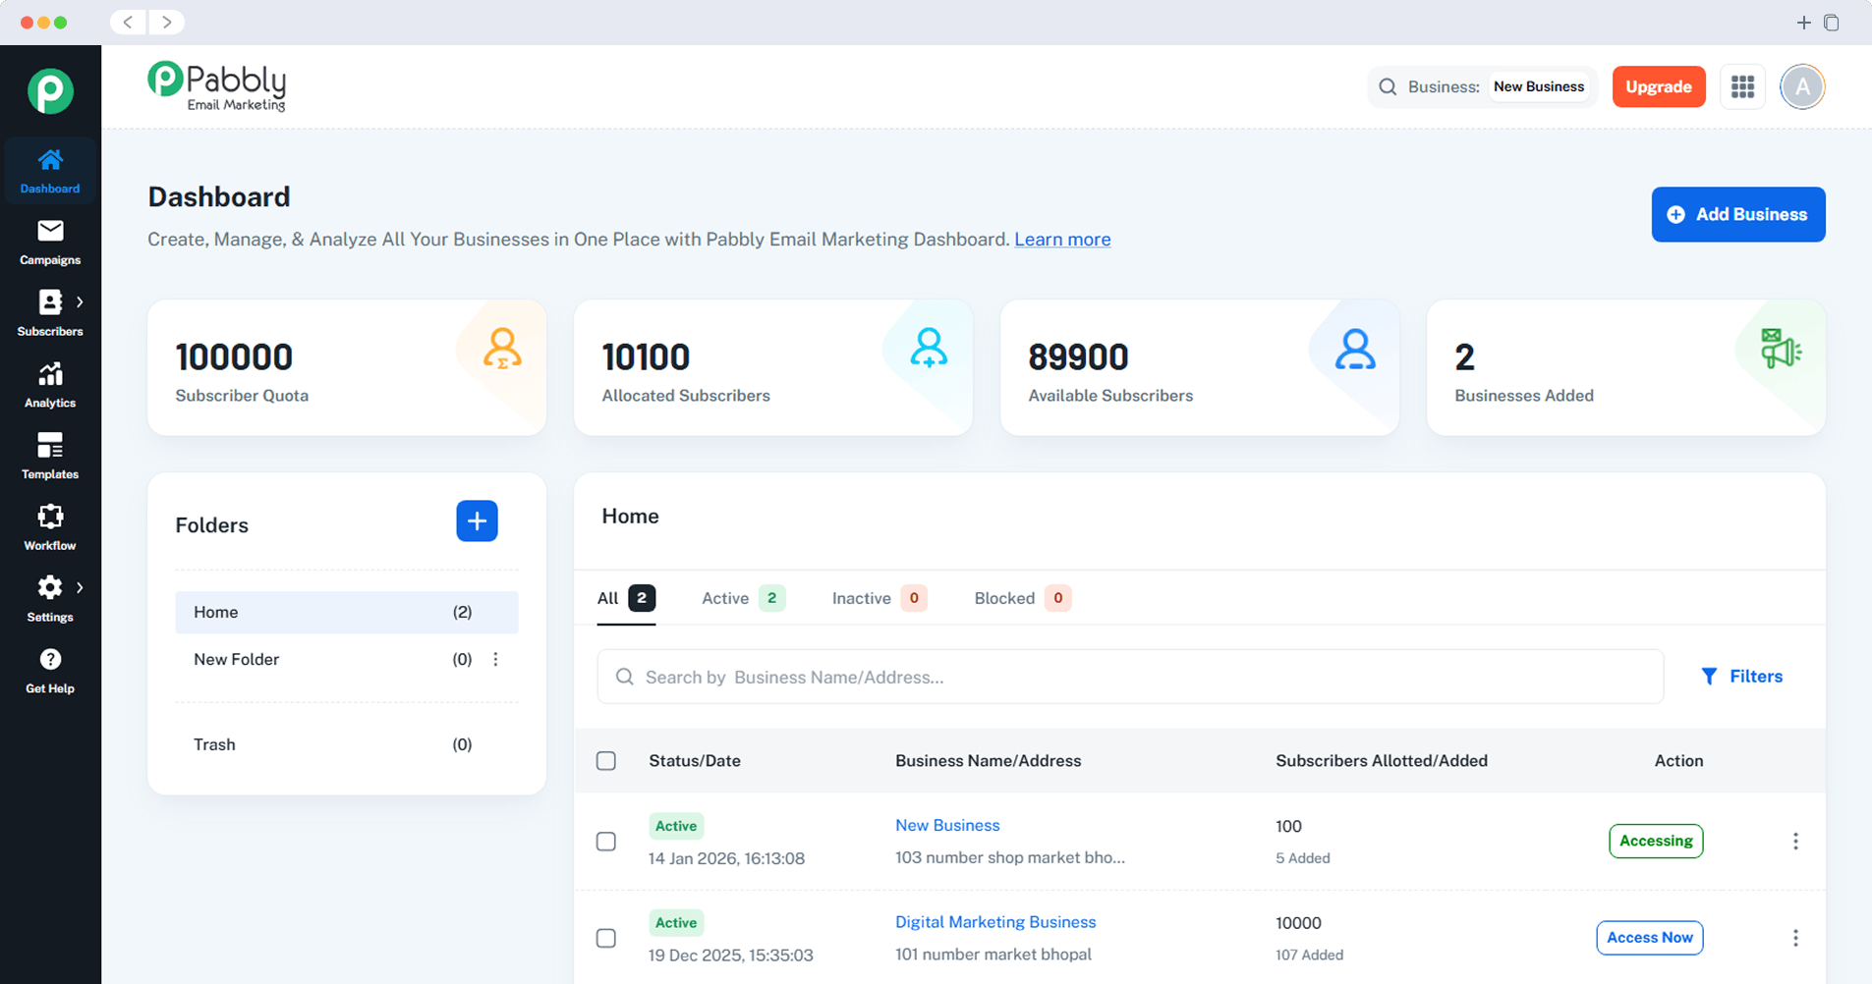The height and width of the screenshot is (984, 1872).
Task: Click the Add Business button
Action: click(1737, 214)
